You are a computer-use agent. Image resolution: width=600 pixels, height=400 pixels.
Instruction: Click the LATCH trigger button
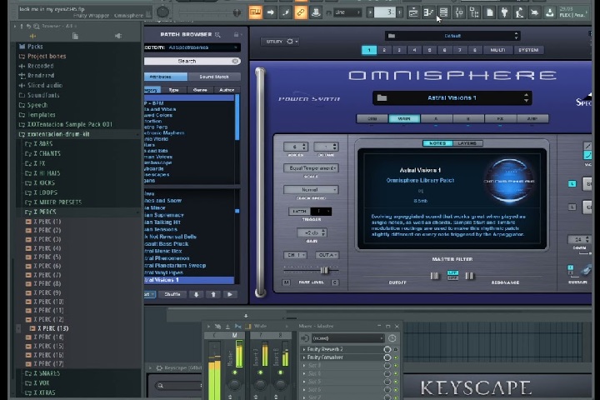tap(299, 212)
